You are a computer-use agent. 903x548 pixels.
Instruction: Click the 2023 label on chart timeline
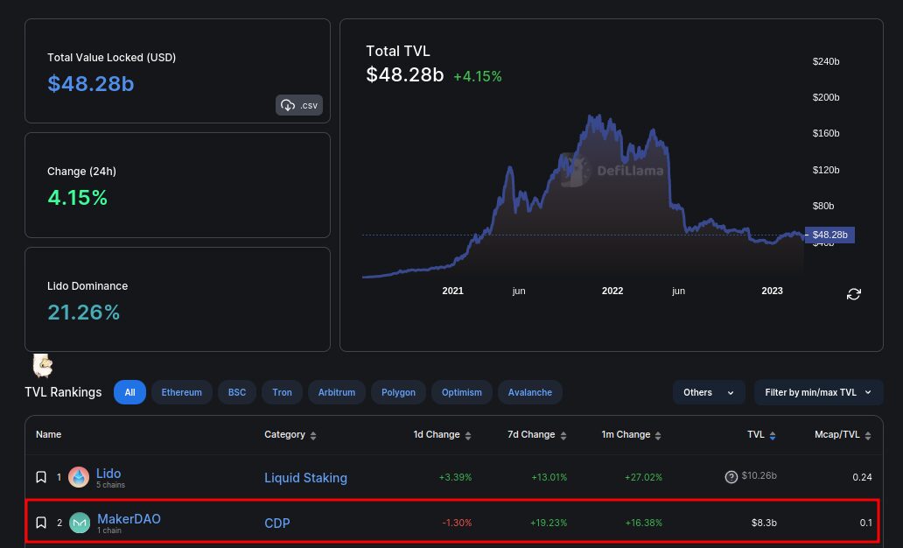pyautogui.click(x=772, y=291)
